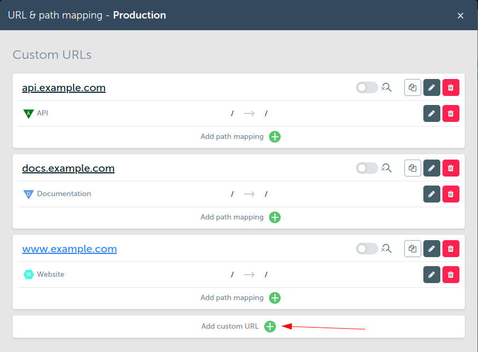Add path mapping under www.example.com
The width and height of the screenshot is (478, 352).
pos(275,298)
